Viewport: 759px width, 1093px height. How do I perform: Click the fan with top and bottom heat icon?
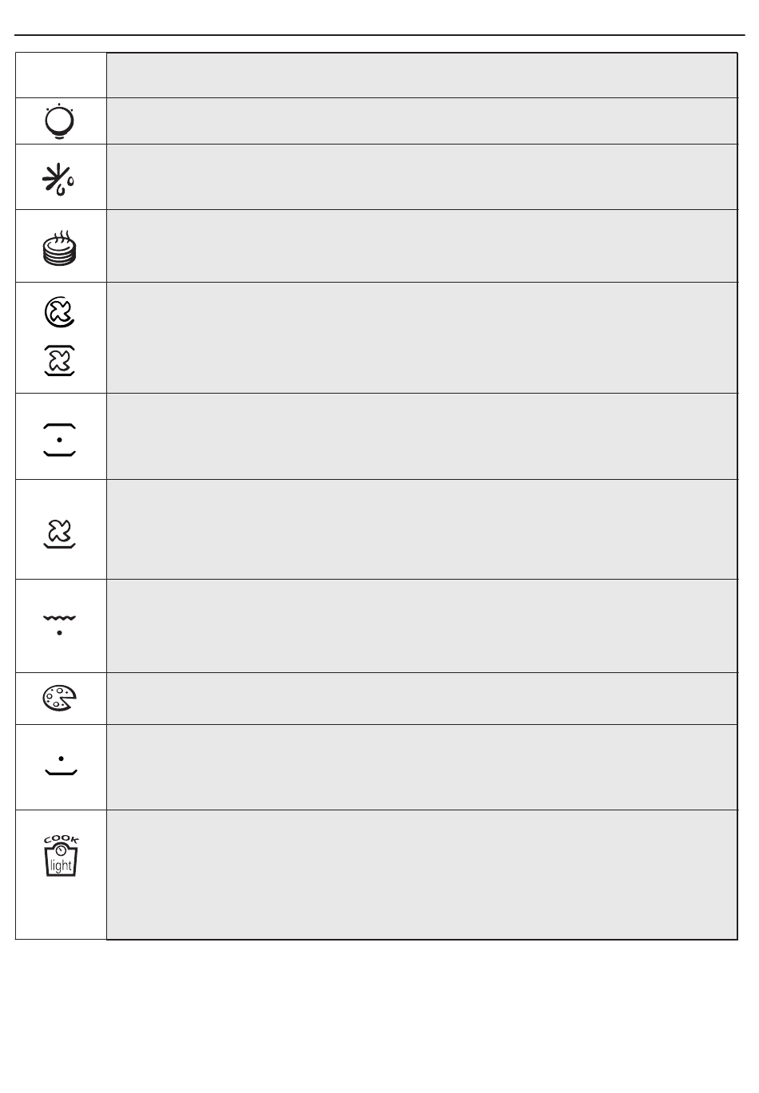61,361
